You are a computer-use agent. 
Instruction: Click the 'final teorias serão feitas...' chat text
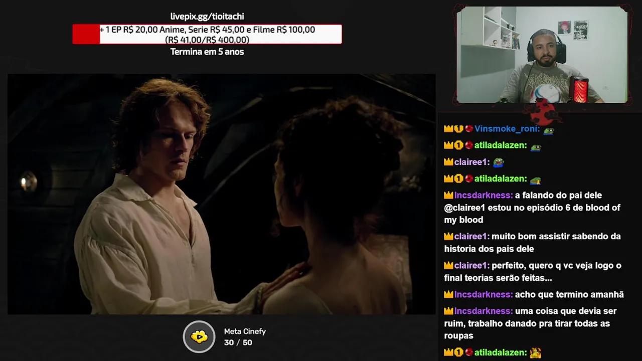click(x=498, y=278)
